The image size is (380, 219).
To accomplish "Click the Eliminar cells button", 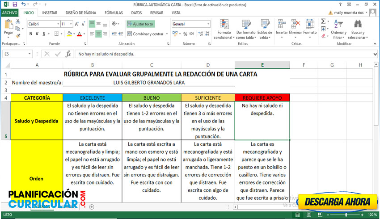I will (x=296, y=29).
